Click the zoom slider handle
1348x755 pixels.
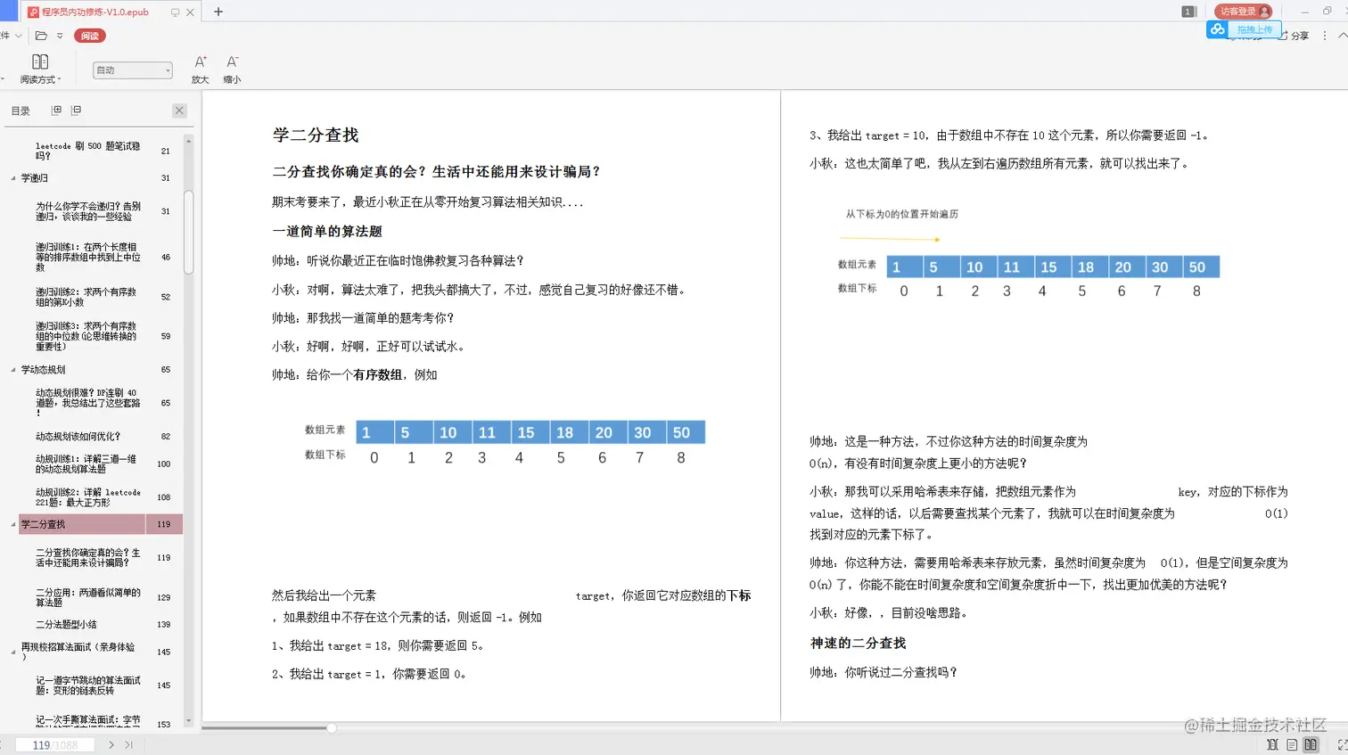[x=331, y=728]
